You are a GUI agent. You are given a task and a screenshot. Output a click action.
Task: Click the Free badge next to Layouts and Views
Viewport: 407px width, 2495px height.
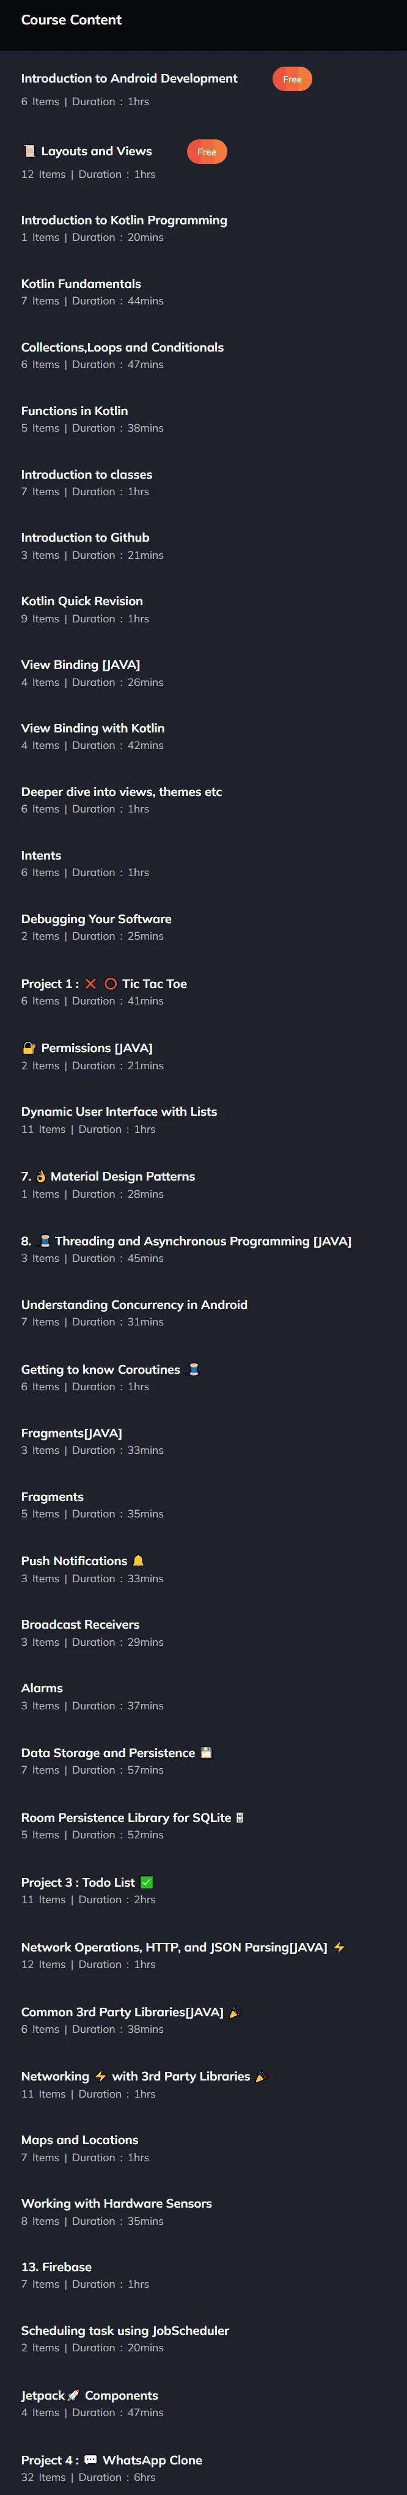tap(207, 152)
